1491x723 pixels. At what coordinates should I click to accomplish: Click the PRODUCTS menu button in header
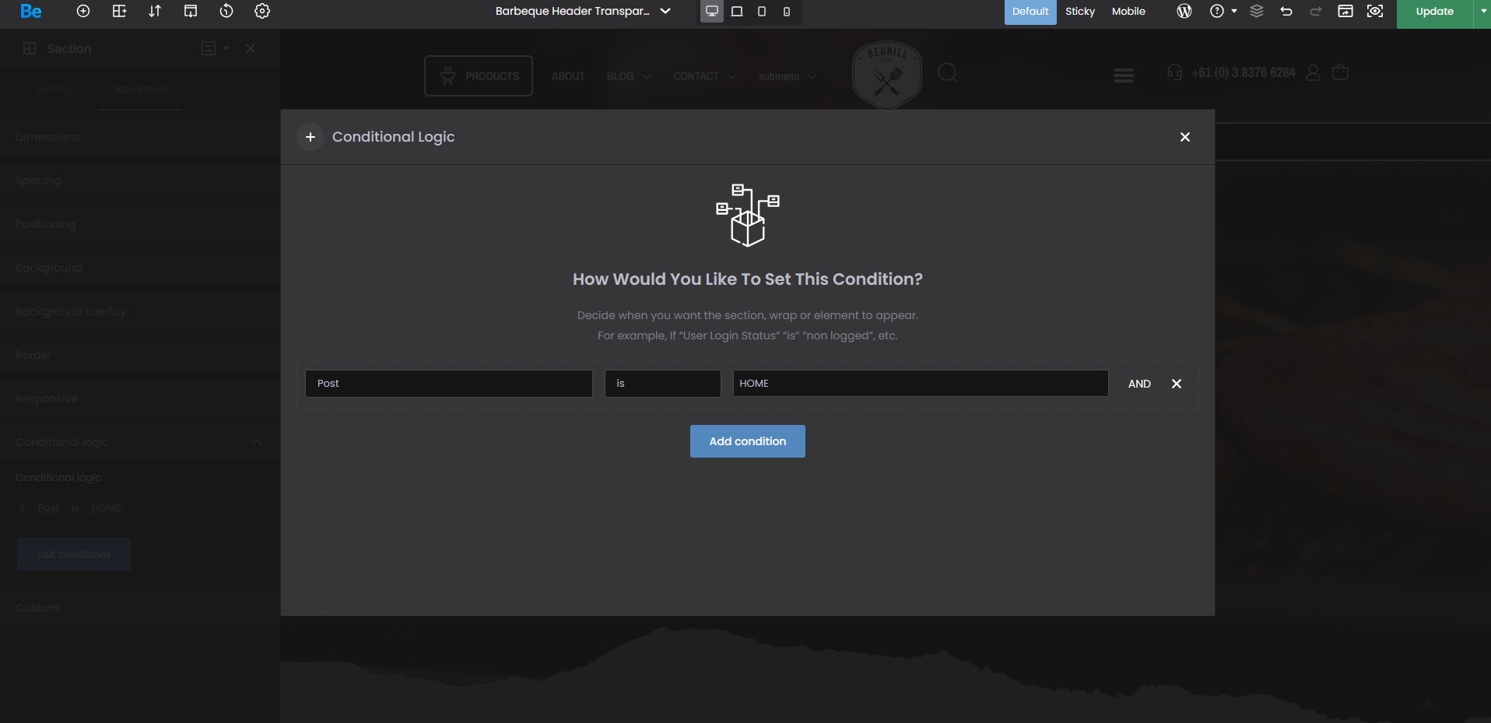(x=479, y=76)
